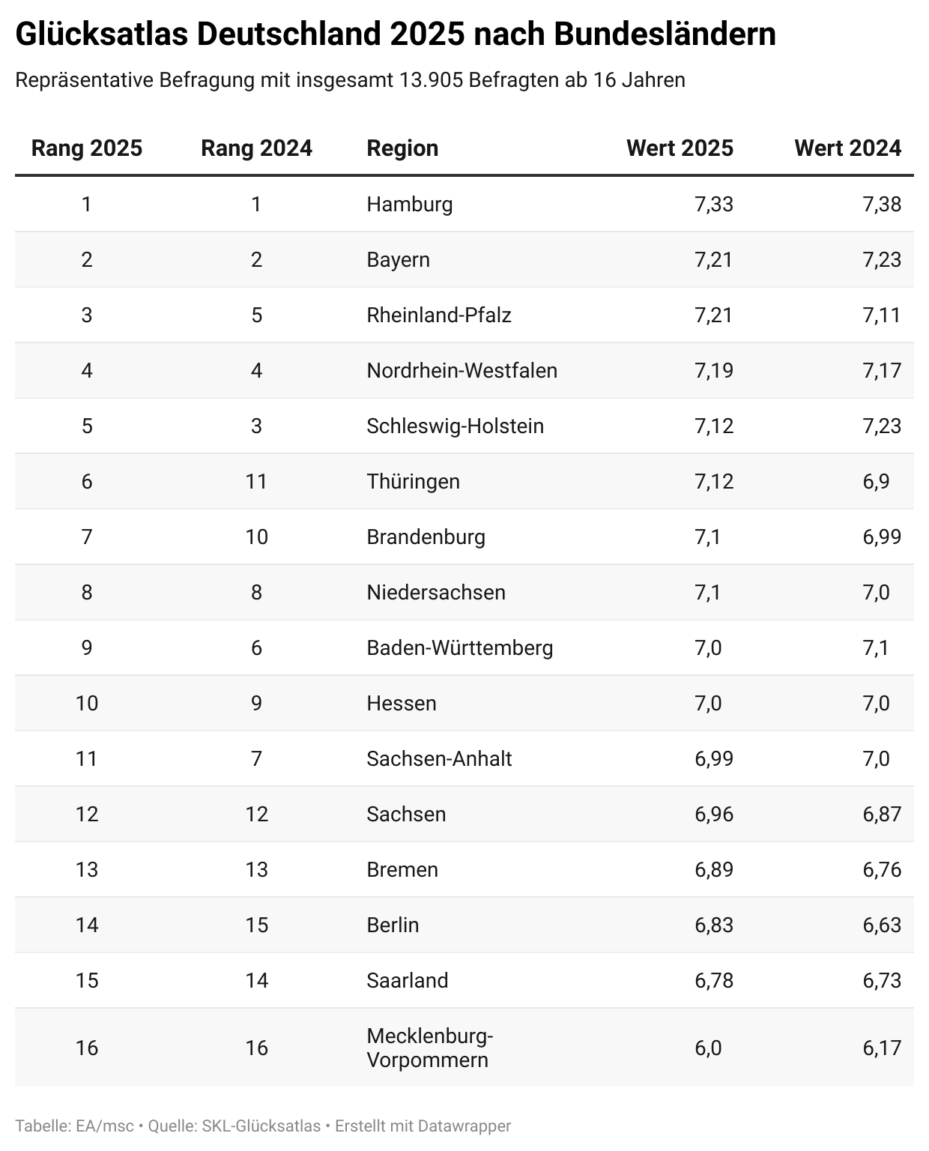929x1151 pixels.
Task: Click the Sachsen-Anhalt table entry
Action: [x=439, y=758]
